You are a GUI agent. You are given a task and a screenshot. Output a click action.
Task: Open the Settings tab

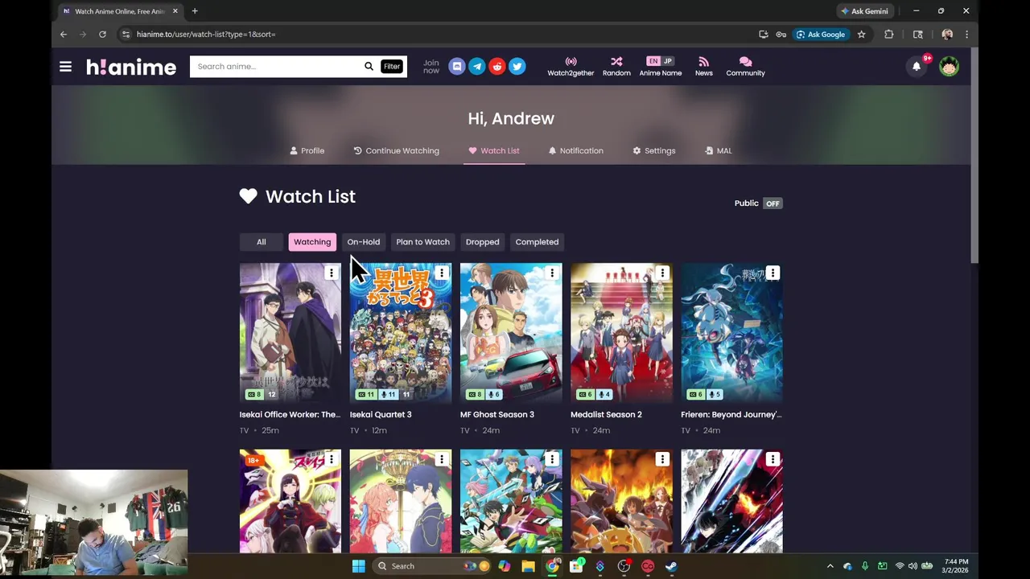pos(654,150)
